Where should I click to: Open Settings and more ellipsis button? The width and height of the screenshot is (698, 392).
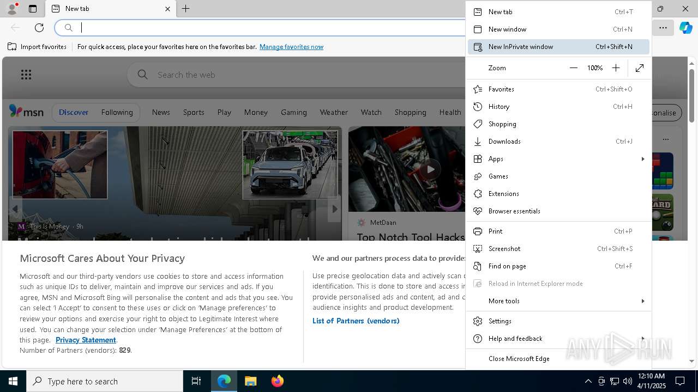pyautogui.click(x=663, y=28)
